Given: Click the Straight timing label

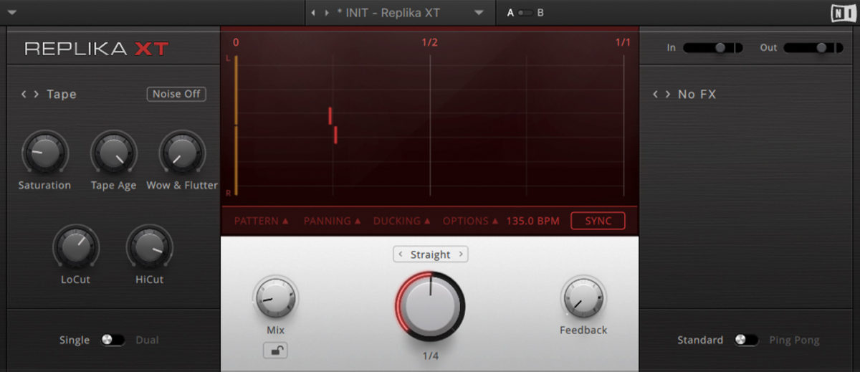Looking at the screenshot, I should point(431,254).
